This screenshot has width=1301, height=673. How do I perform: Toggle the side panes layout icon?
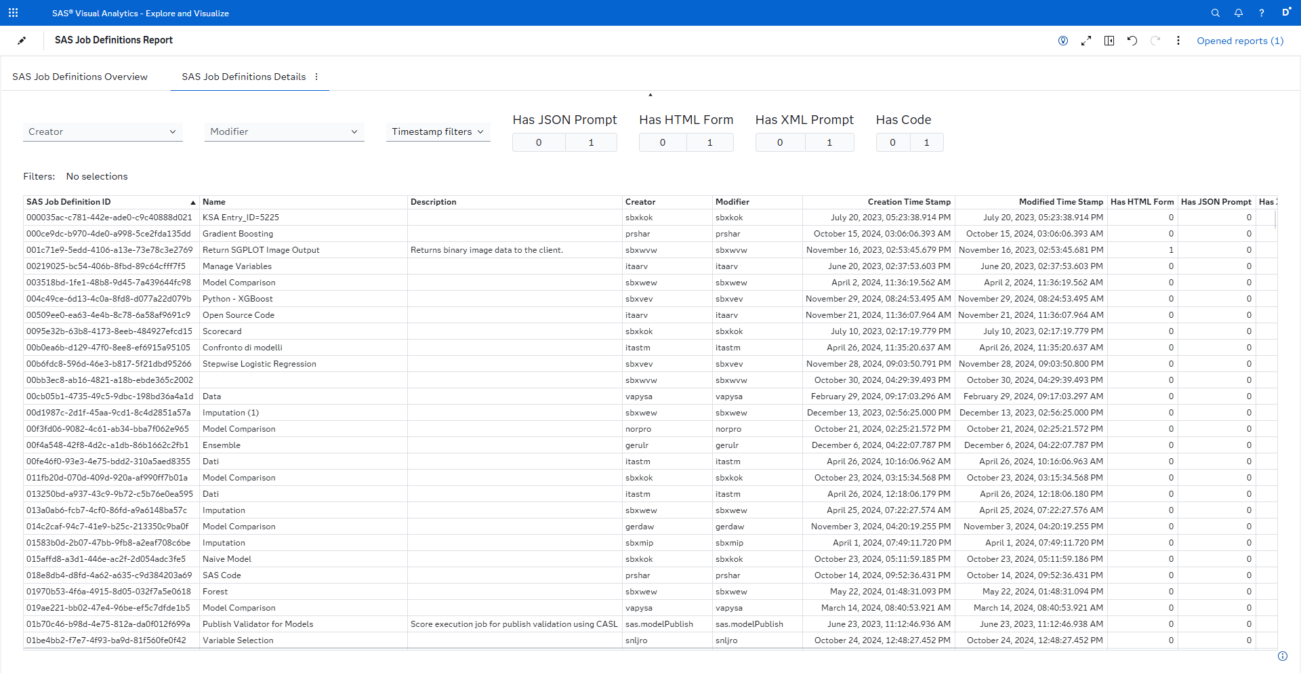coord(1109,41)
